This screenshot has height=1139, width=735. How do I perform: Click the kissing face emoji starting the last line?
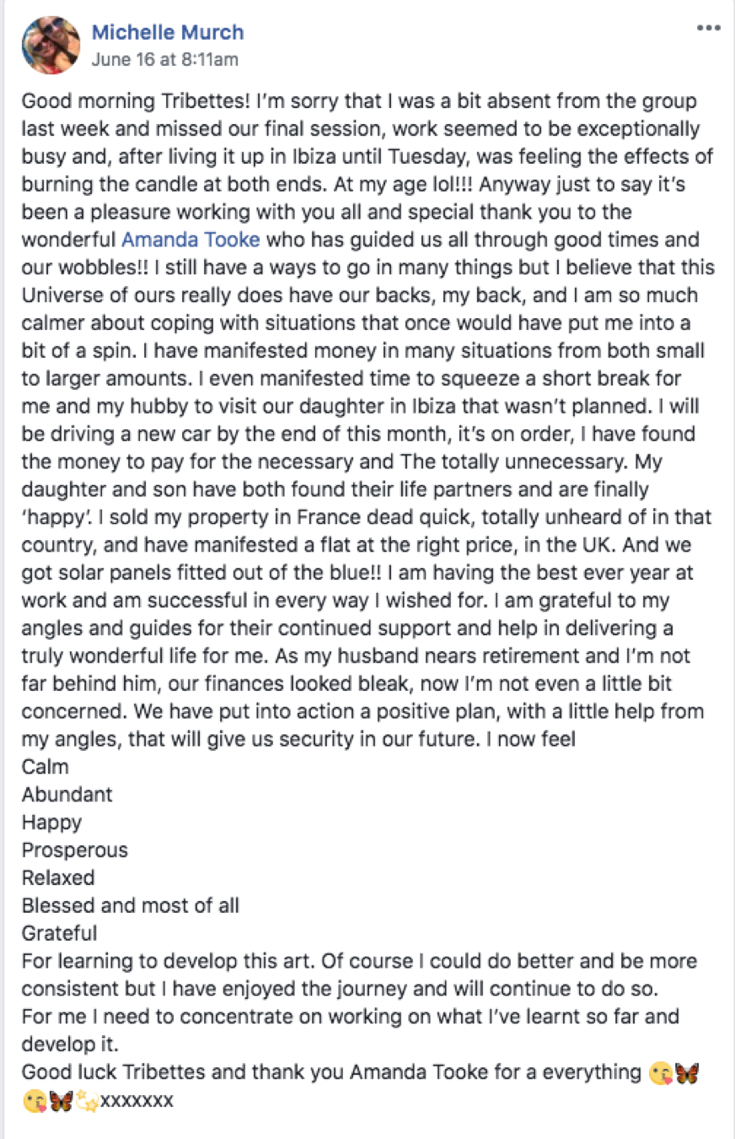pyautogui.click(x=34, y=1101)
